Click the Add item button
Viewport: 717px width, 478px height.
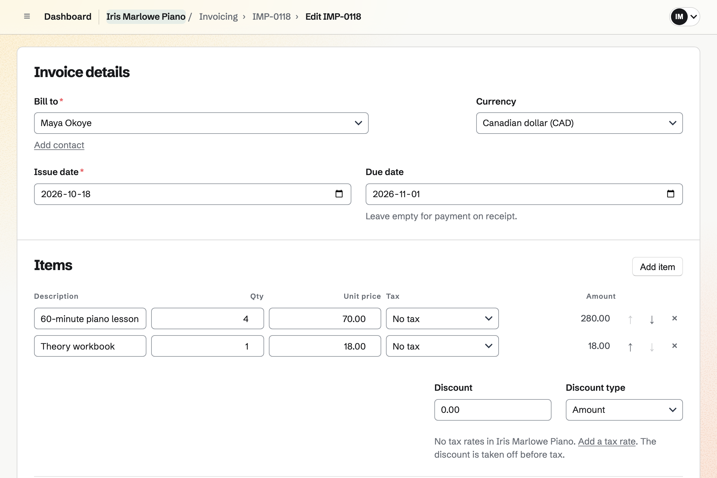[x=657, y=267]
